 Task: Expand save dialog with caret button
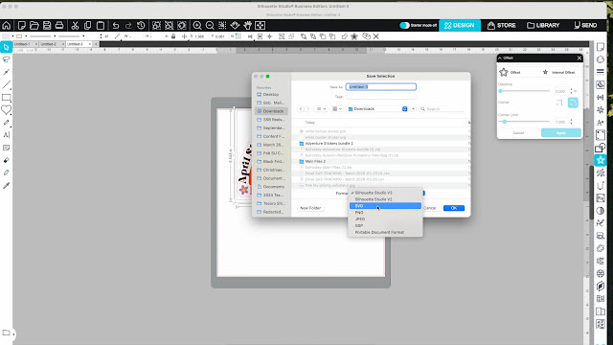click(x=413, y=109)
